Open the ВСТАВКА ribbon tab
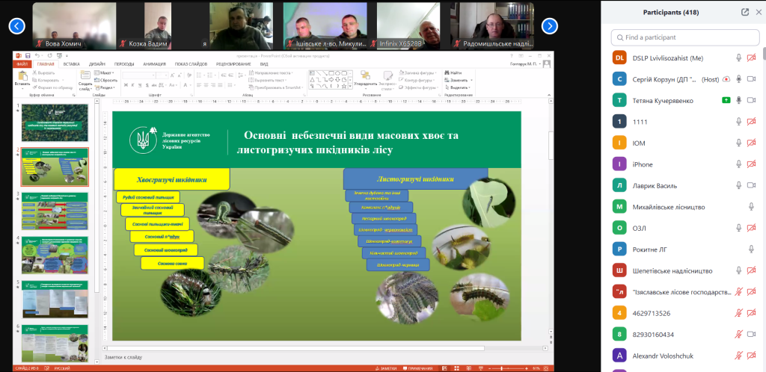Image resolution: width=766 pixels, height=372 pixels. [x=72, y=64]
